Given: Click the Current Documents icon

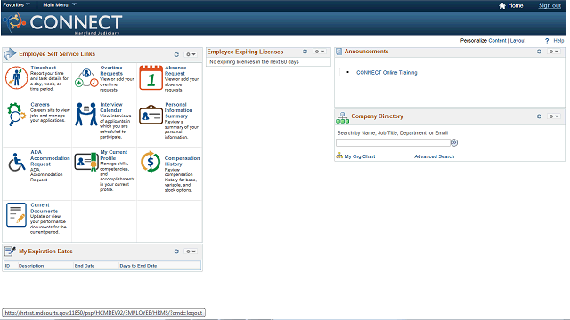Looking at the screenshot, I should pos(16,214).
